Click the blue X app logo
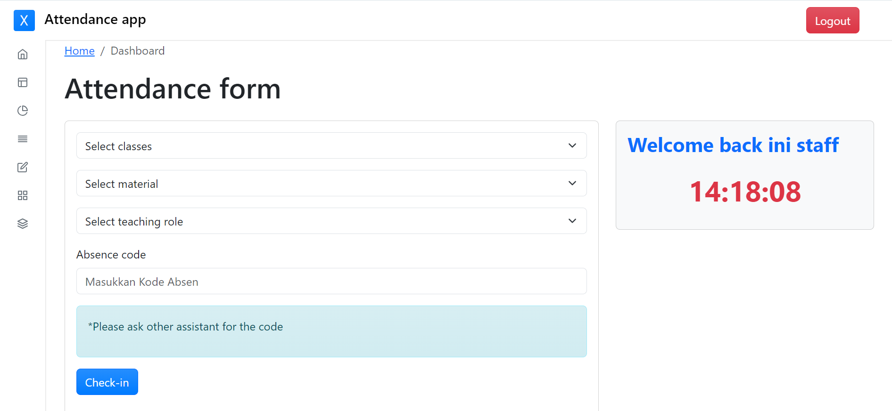The width and height of the screenshot is (892, 411). 24,20
